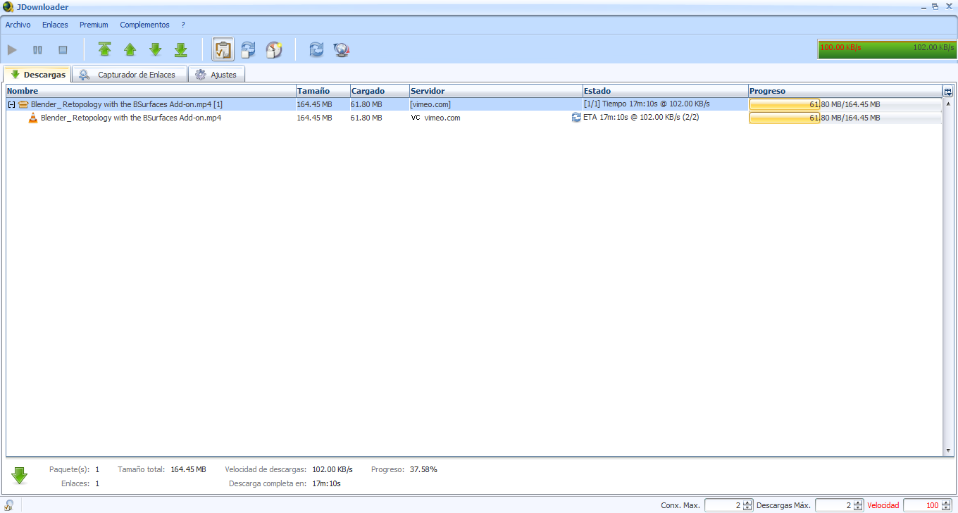
Task: Toggle automatic reconnect icon
Action: (248, 49)
